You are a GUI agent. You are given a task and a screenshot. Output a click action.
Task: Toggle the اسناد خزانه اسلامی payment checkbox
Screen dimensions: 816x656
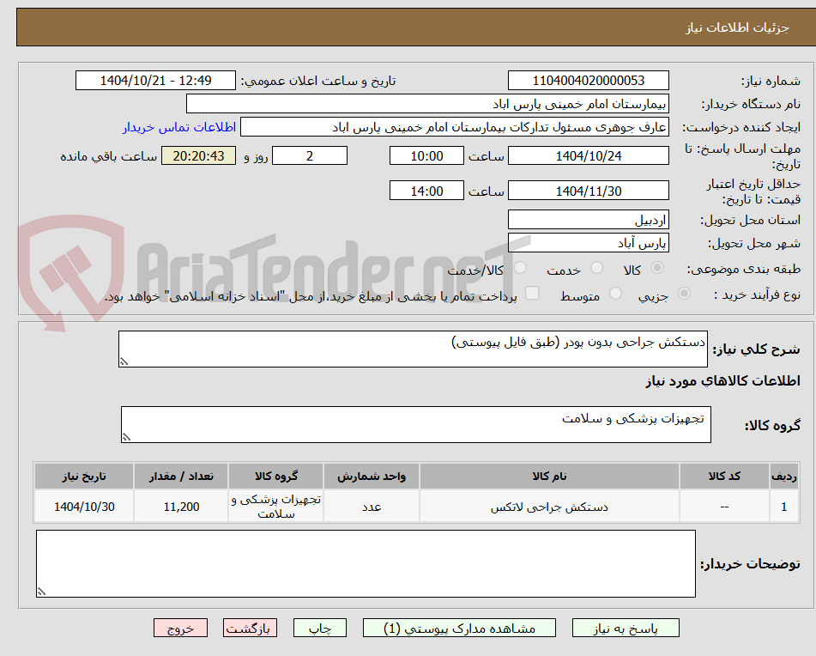(x=532, y=294)
